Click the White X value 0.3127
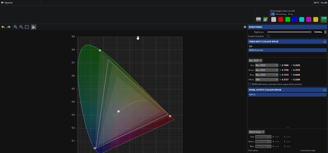The height and width of the screenshot is (153, 328). 285,80
